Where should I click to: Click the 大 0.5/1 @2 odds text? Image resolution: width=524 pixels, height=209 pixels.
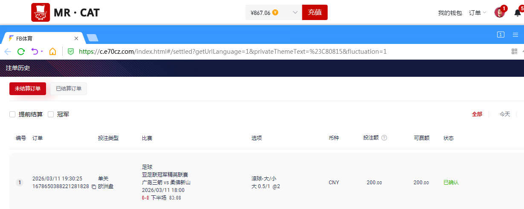(x=266, y=186)
